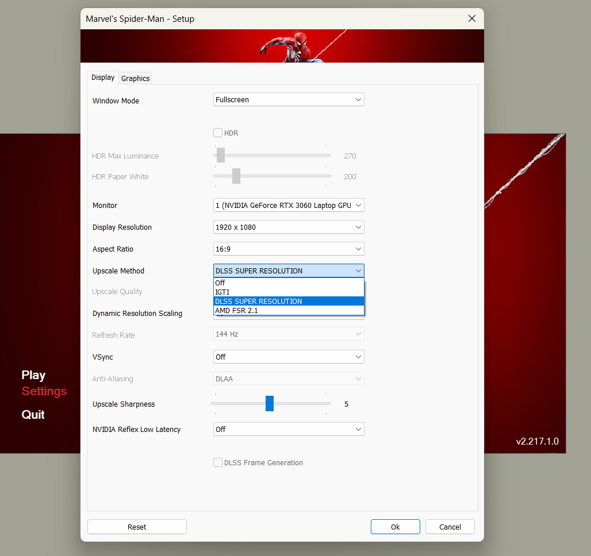
Task: Click the Upscale Method label
Action: [x=118, y=271]
